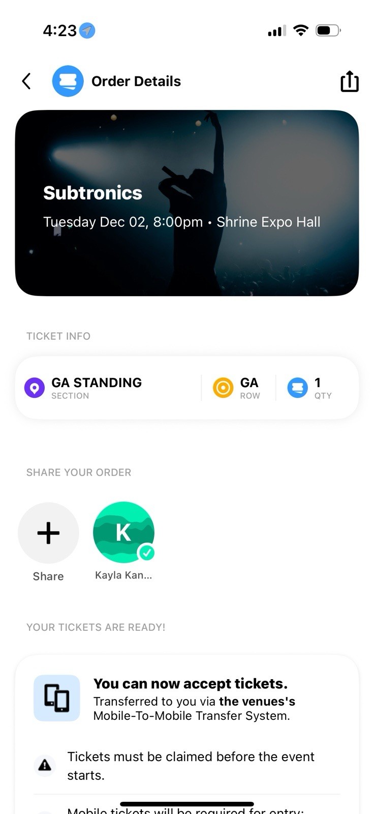Tap the Share label under plus button
The width and height of the screenshot is (374, 814).
point(48,576)
